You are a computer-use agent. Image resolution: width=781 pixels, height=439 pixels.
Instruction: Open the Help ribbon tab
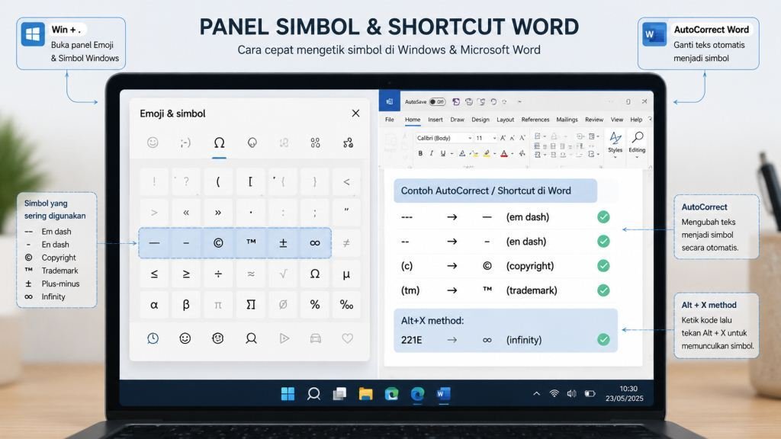(636, 120)
